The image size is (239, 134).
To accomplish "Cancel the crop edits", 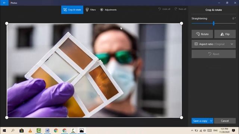I will coord(225,121).
